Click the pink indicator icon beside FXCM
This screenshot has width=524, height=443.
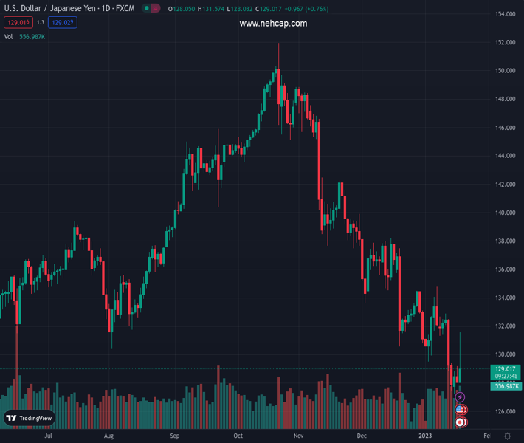(157, 9)
